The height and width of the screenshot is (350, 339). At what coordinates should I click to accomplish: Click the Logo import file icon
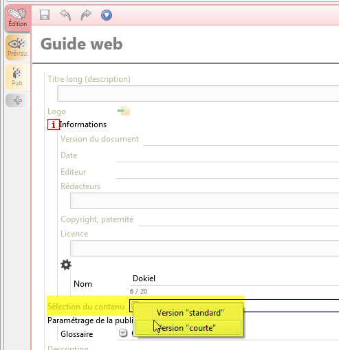(x=124, y=111)
